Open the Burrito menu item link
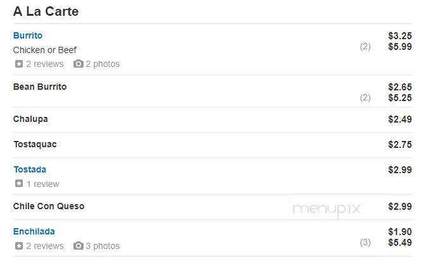440x261 pixels. pos(28,35)
